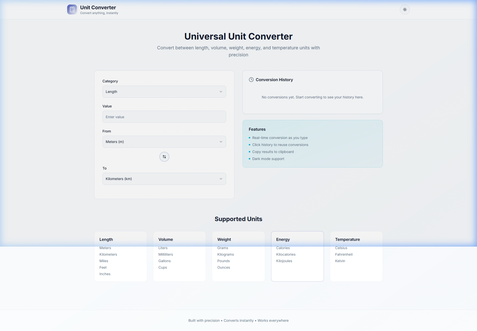The image size is (477, 331).
Task: Open the To dropdown showing Kilometers (km)
Action: 164,179
